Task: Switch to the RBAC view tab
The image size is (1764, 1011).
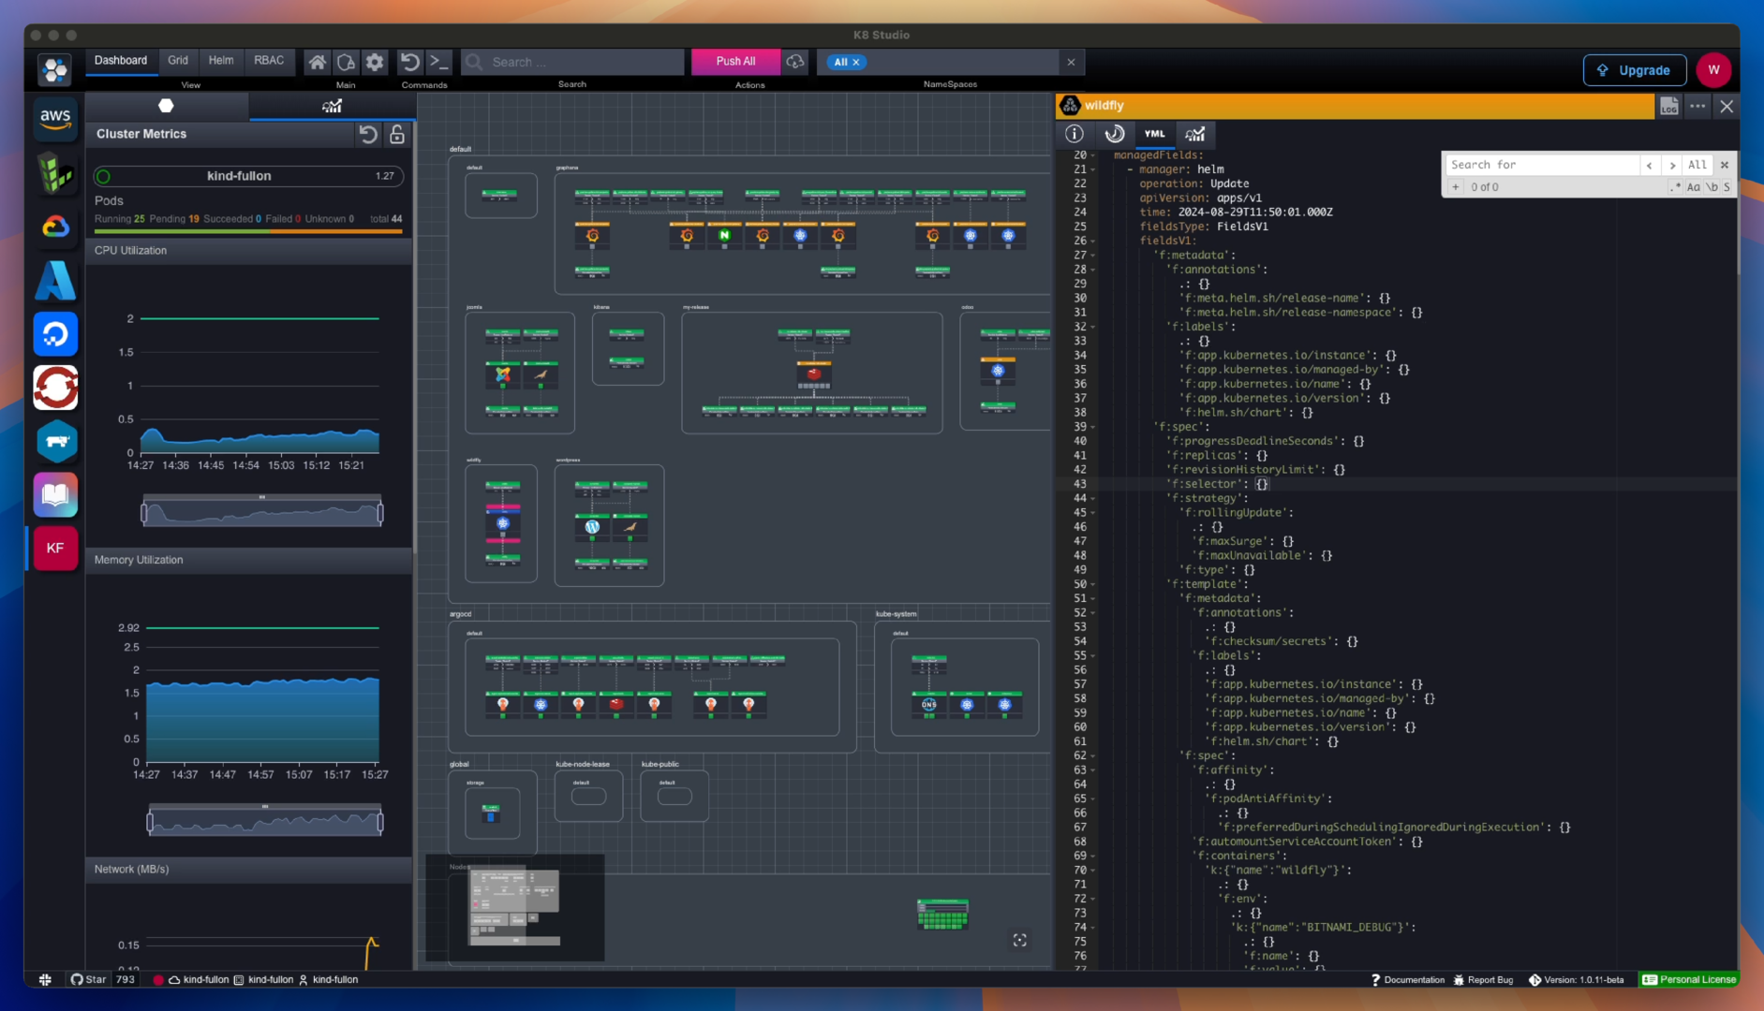Action: pyautogui.click(x=269, y=61)
